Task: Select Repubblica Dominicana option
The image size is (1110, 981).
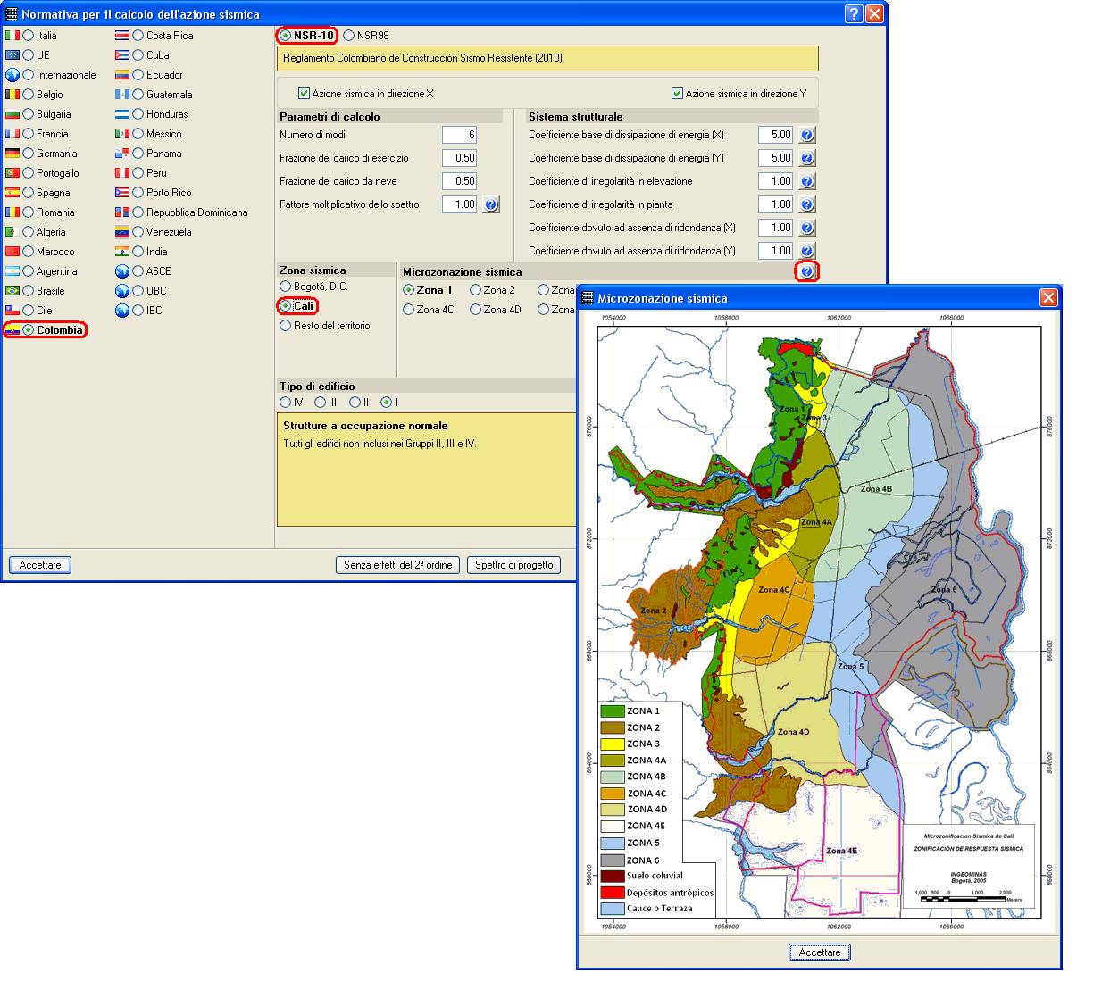Action: [x=138, y=212]
